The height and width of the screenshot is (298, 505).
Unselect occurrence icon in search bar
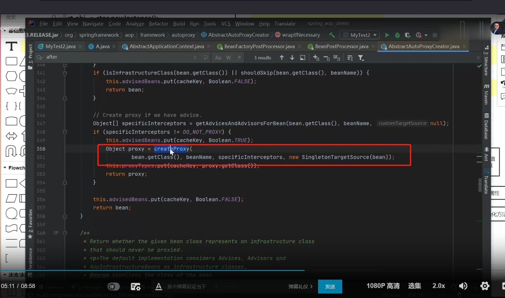(x=326, y=58)
